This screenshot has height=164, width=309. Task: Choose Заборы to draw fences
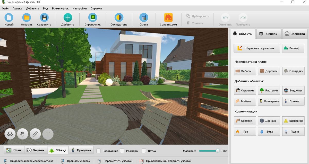[x=245, y=71]
